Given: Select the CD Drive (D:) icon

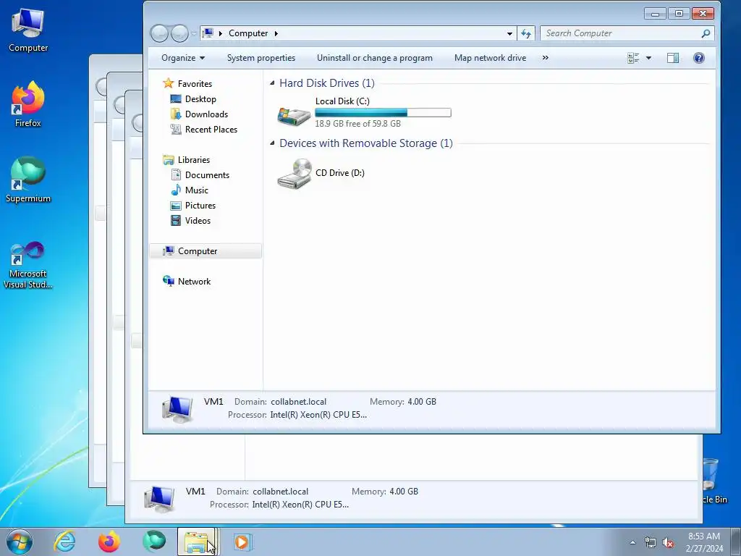Looking at the screenshot, I should pyautogui.click(x=294, y=174).
